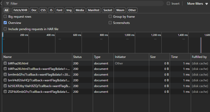Click the document icon for the bm9mbGFn request
The width and height of the screenshot is (210, 112).
(x=5, y=75)
